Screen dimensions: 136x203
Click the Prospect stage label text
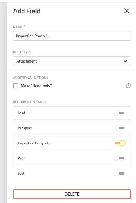pos(25,128)
